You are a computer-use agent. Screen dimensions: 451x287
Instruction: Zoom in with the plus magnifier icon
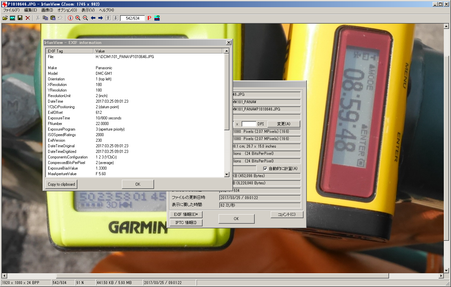click(78, 18)
